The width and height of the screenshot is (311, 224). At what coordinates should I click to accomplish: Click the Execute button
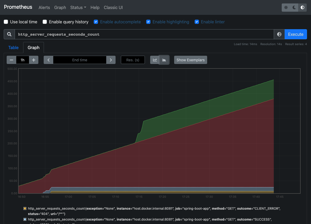coord(296,34)
